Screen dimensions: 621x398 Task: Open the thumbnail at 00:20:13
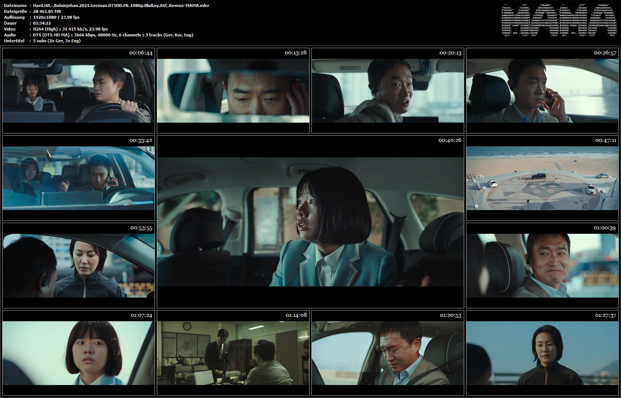(x=388, y=90)
